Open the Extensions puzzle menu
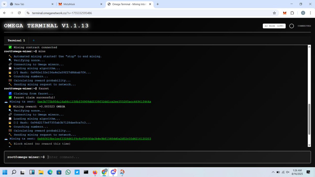The width and height of the screenshot is (315, 177). click(292, 13)
